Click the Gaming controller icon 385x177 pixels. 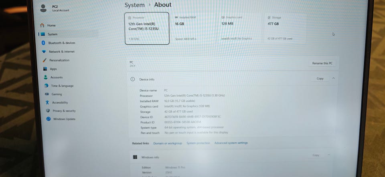47,94
